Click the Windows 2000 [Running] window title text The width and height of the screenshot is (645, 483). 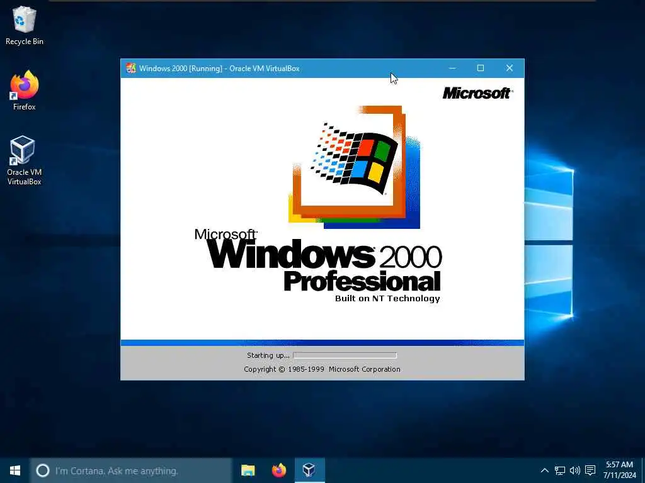(219, 69)
